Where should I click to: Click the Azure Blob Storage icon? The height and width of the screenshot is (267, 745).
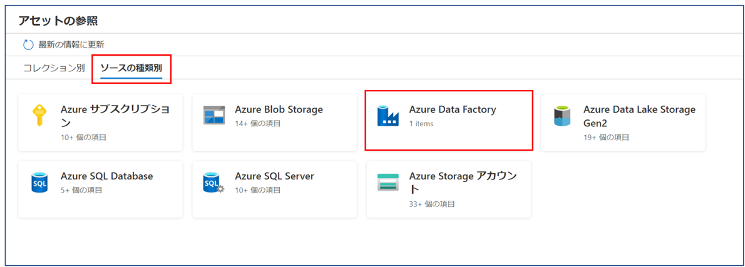click(214, 116)
